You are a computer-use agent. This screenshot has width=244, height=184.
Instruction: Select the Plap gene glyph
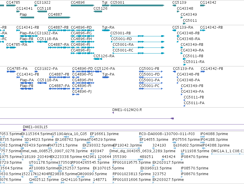27,17
